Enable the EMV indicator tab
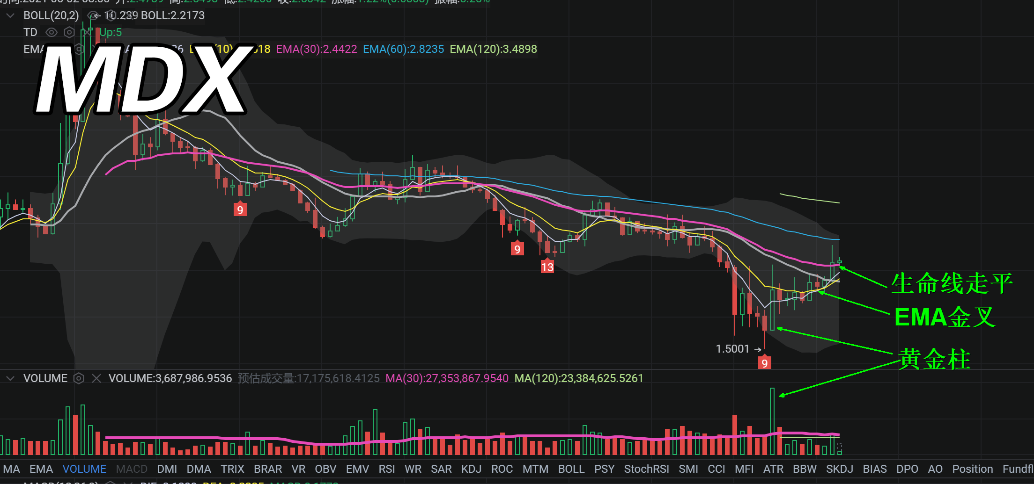 357,469
